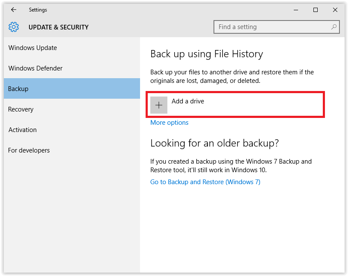Open Go to Backup and Restore (Windows 7)
The height and width of the screenshot is (276, 348).
click(x=205, y=182)
